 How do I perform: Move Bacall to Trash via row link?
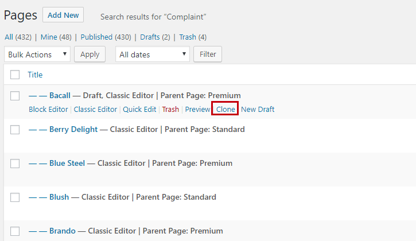pyautogui.click(x=170, y=109)
